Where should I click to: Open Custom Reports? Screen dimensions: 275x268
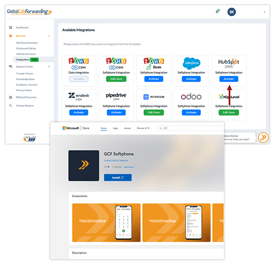tap(25, 106)
